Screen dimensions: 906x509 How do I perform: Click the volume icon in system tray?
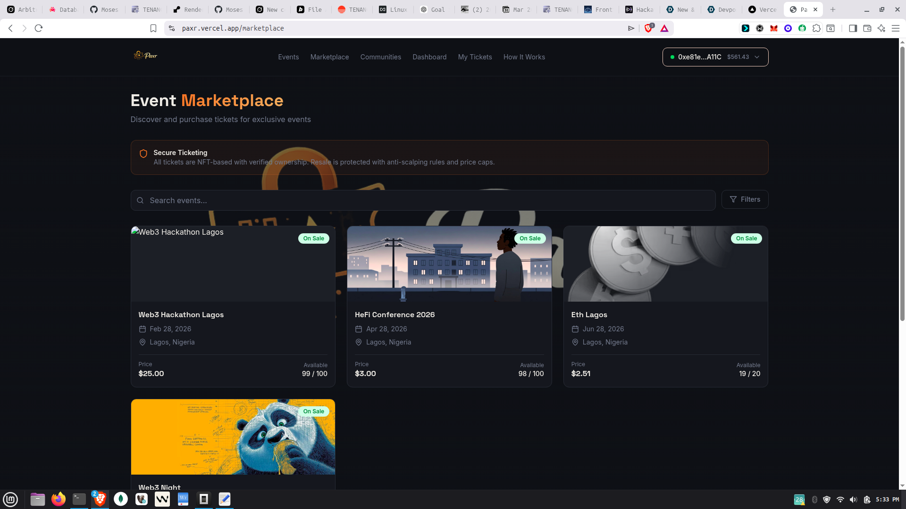tap(853, 500)
